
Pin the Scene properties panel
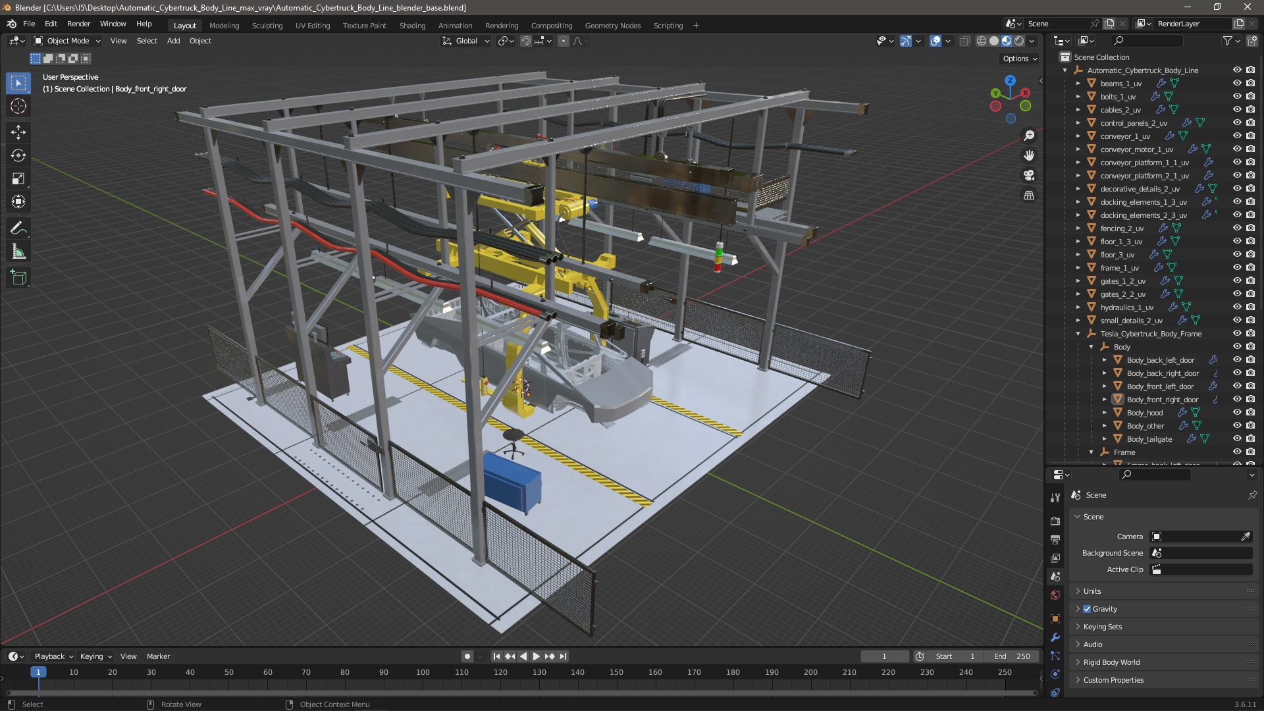pyautogui.click(x=1252, y=495)
